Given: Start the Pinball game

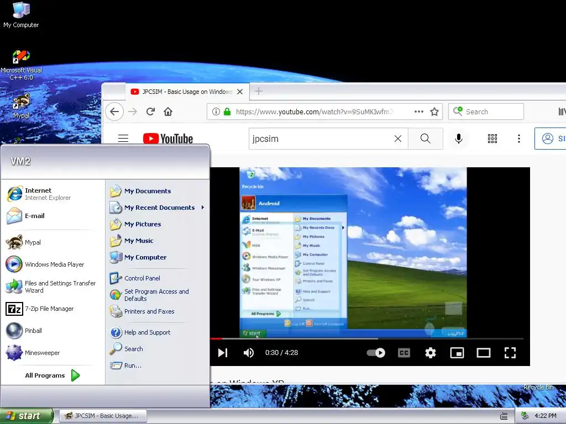Looking at the screenshot, I should 24,331.
